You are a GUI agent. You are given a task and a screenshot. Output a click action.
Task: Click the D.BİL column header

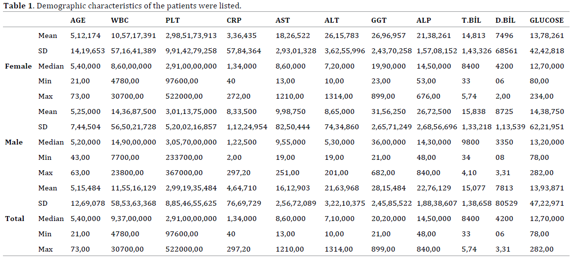[505, 20]
